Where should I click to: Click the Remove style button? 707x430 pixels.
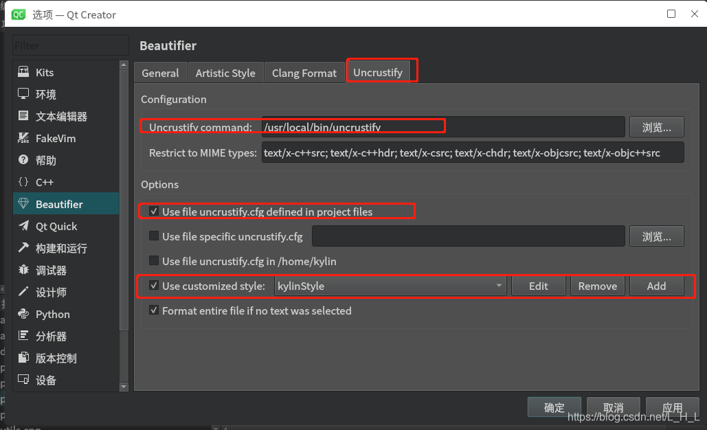pyautogui.click(x=598, y=286)
